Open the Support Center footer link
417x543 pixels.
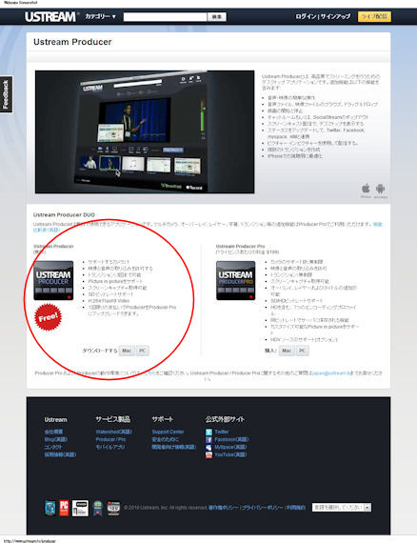[x=168, y=432]
